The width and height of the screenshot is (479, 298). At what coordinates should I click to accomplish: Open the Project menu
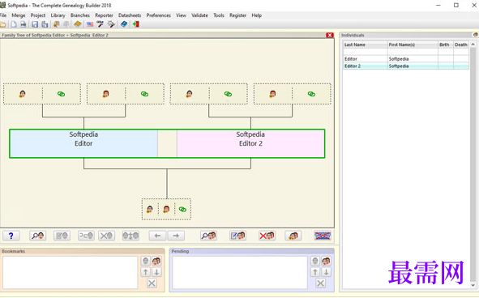pos(38,15)
